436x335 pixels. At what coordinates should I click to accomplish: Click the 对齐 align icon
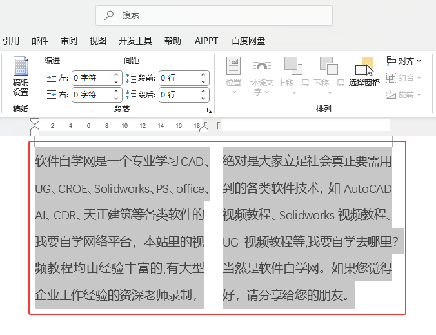tap(390, 61)
